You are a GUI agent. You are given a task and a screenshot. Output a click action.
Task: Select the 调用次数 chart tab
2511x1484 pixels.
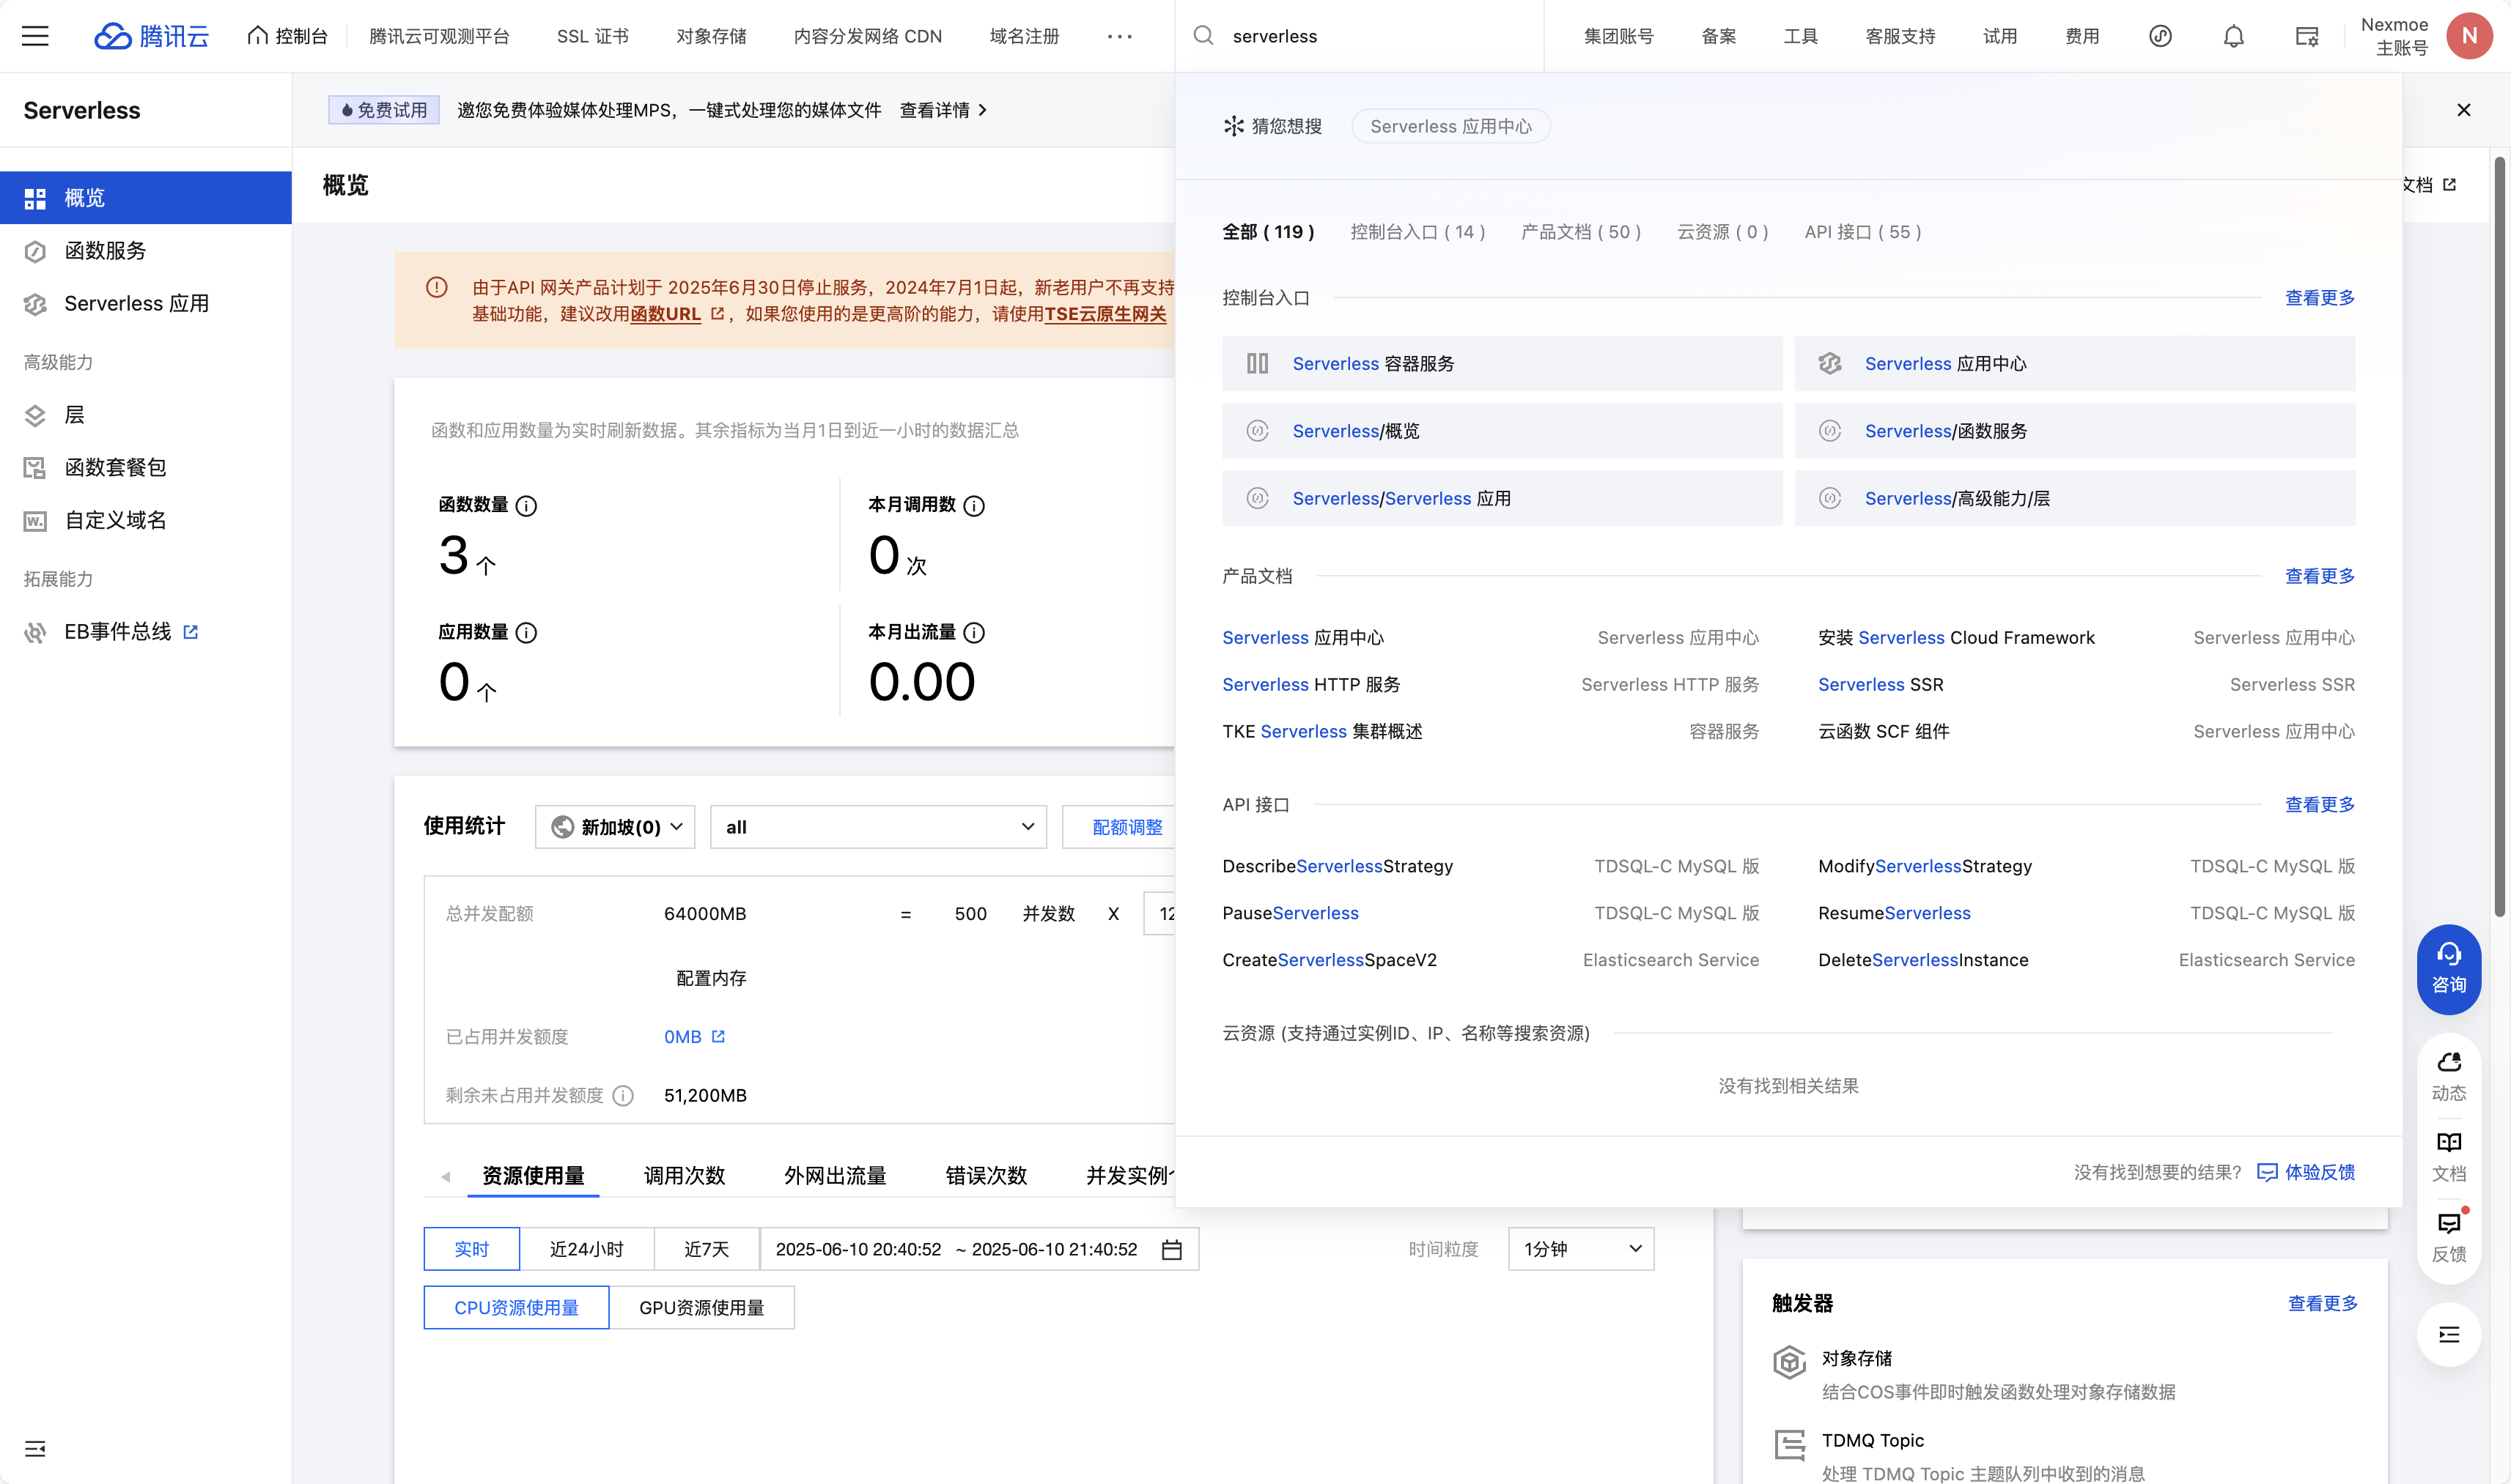pyautogui.click(x=685, y=1175)
